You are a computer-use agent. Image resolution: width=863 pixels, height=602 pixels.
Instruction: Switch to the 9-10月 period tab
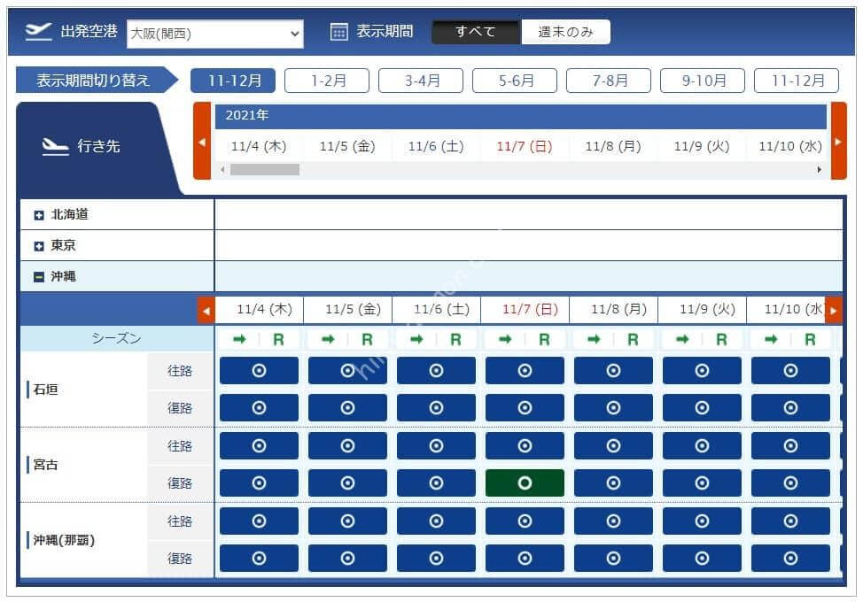click(x=703, y=81)
